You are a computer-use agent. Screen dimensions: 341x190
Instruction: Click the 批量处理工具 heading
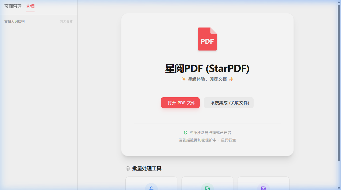147,168
